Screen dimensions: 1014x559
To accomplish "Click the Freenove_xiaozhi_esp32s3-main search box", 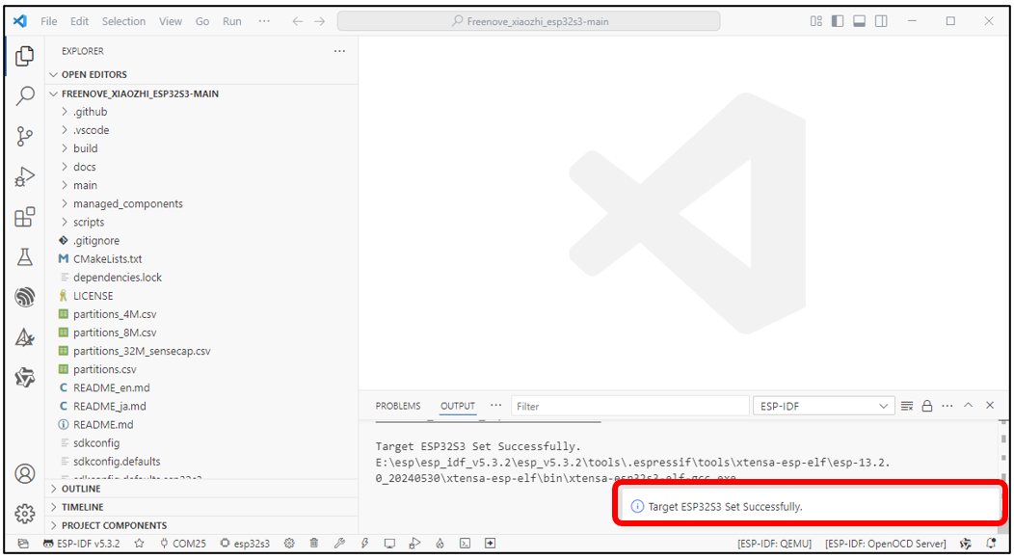I will (529, 21).
